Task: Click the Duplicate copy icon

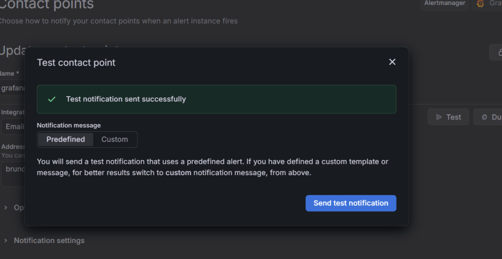Action: click(484, 117)
